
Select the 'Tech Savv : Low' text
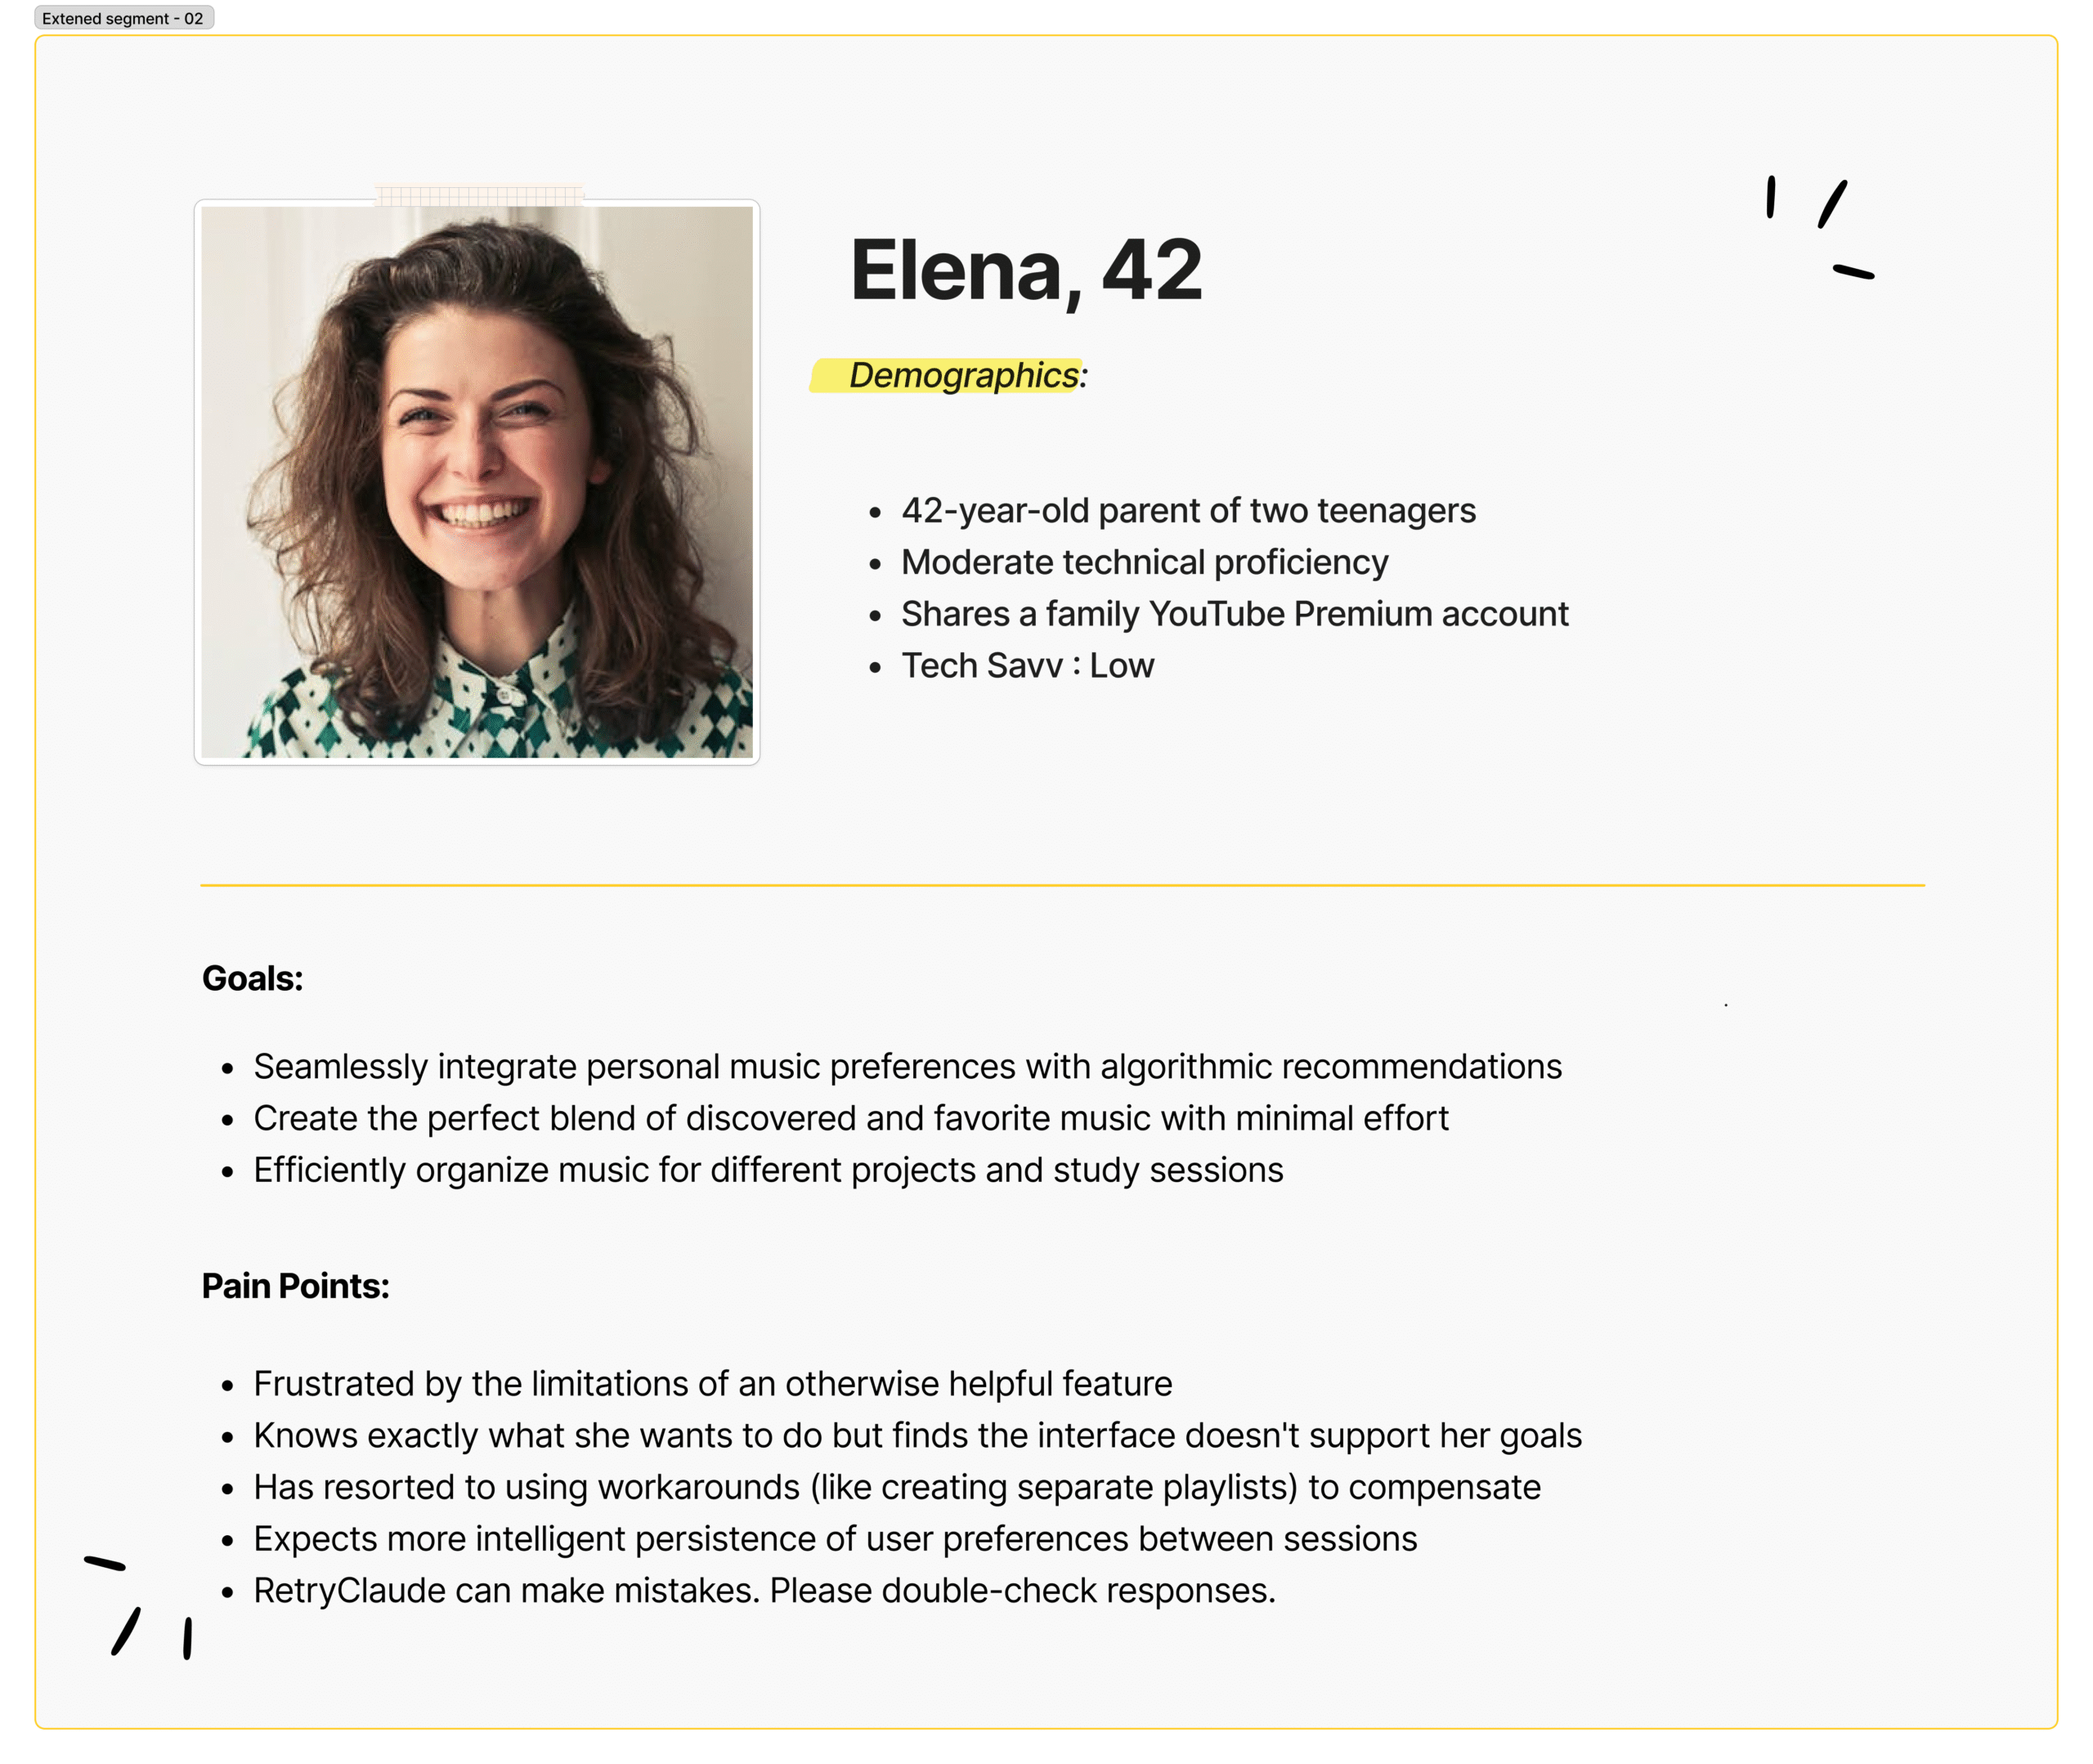pyautogui.click(x=1027, y=665)
